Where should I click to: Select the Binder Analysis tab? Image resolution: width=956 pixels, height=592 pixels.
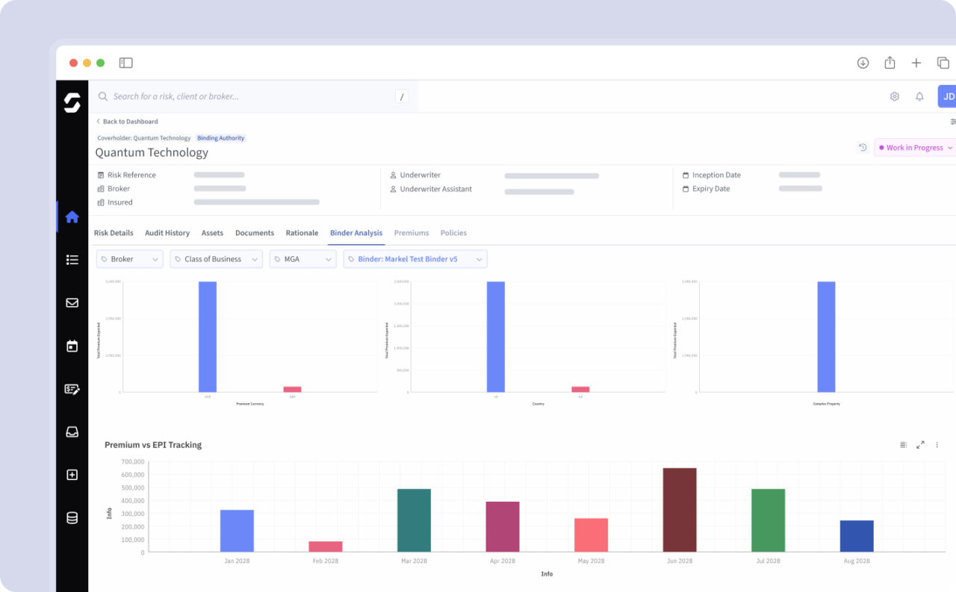[356, 233]
